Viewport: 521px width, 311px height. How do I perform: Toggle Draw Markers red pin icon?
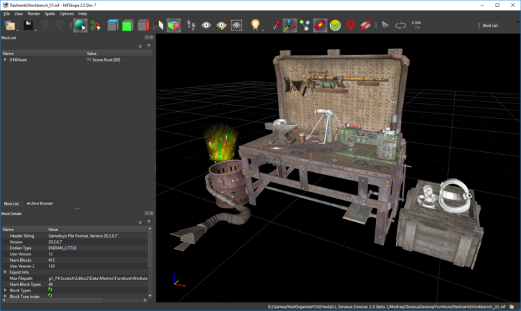[350, 25]
